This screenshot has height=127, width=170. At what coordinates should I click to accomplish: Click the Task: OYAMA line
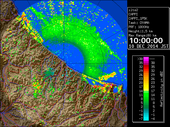pos(139,23)
